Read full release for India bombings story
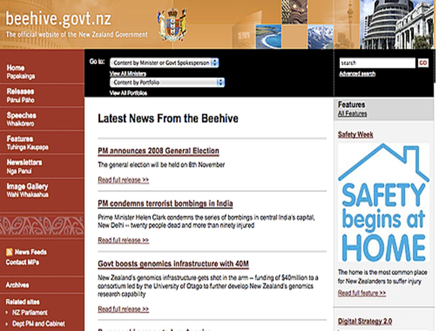The height and width of the screenshot is (331, 442). click(x=123, y=240)
